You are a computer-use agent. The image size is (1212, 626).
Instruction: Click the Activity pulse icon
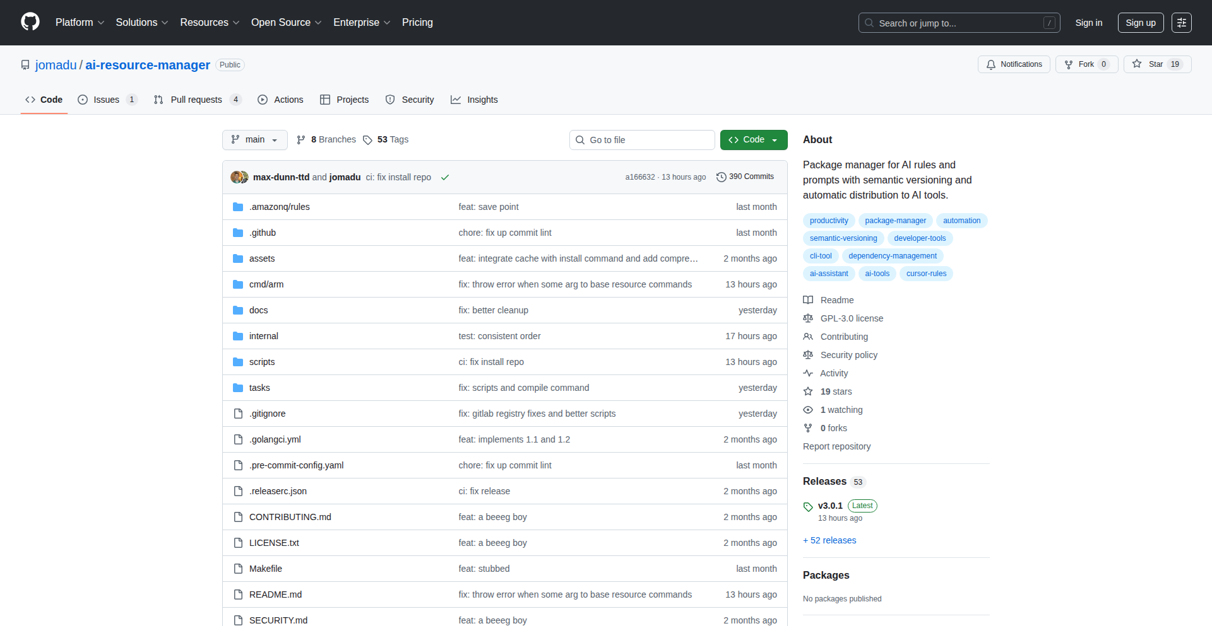click(x=809, y=373)
